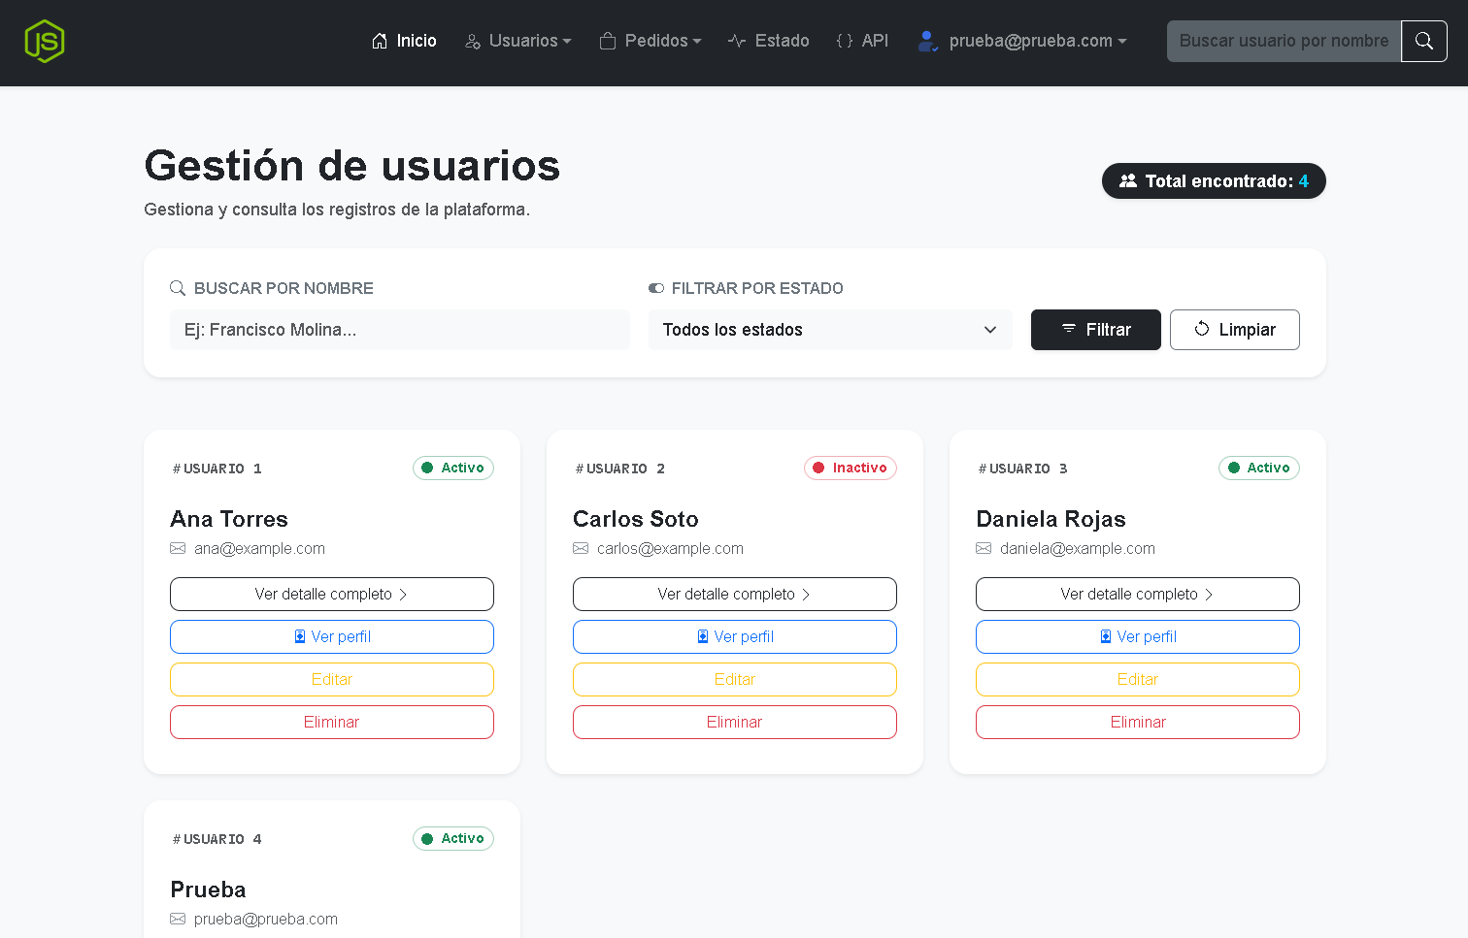This screenshot has width=1468, height=938.
Task: Click the name Prueba on card 4
Action: [x=208, y=889]
